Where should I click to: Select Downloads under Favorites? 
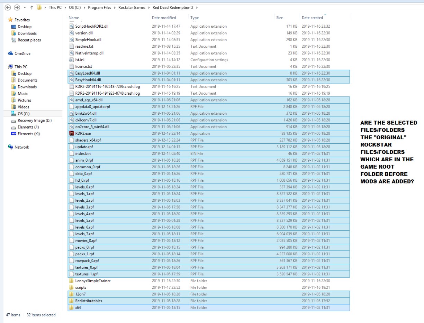27,34
